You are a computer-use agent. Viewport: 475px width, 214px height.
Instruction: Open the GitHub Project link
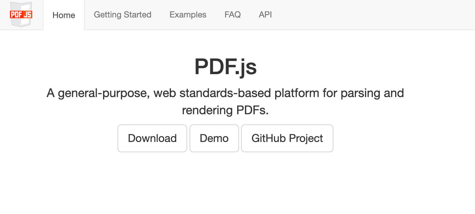(287, 138)
